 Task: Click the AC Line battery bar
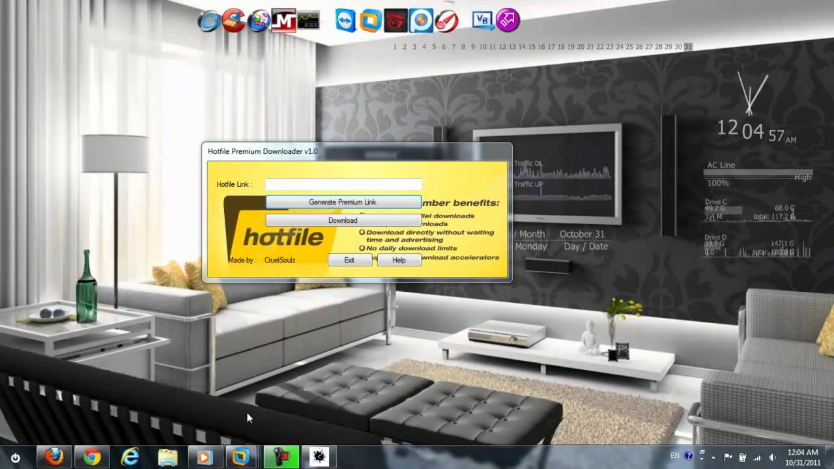point(757,173)
